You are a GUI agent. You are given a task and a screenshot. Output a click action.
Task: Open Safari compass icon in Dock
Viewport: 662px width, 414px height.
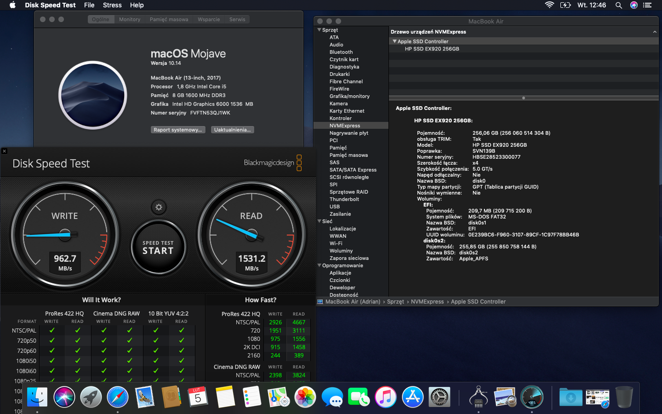point(118,397)
